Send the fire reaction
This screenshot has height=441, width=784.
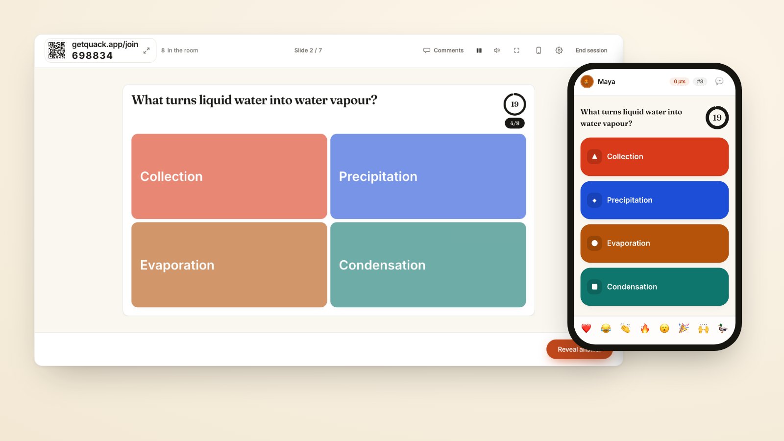click(645, 328)
